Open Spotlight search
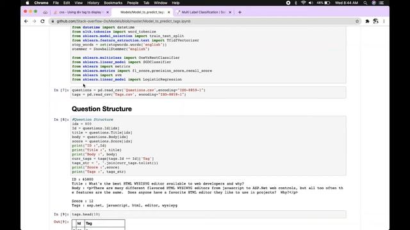The image size is (410, 230). (365, 3)
